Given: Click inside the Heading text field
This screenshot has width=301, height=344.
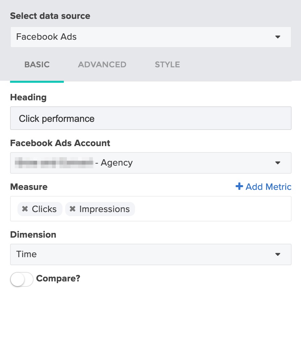Looking at the screenshot, I should (x=150, y=118).
